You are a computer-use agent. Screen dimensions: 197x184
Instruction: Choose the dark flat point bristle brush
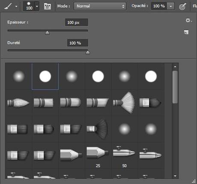150,102
